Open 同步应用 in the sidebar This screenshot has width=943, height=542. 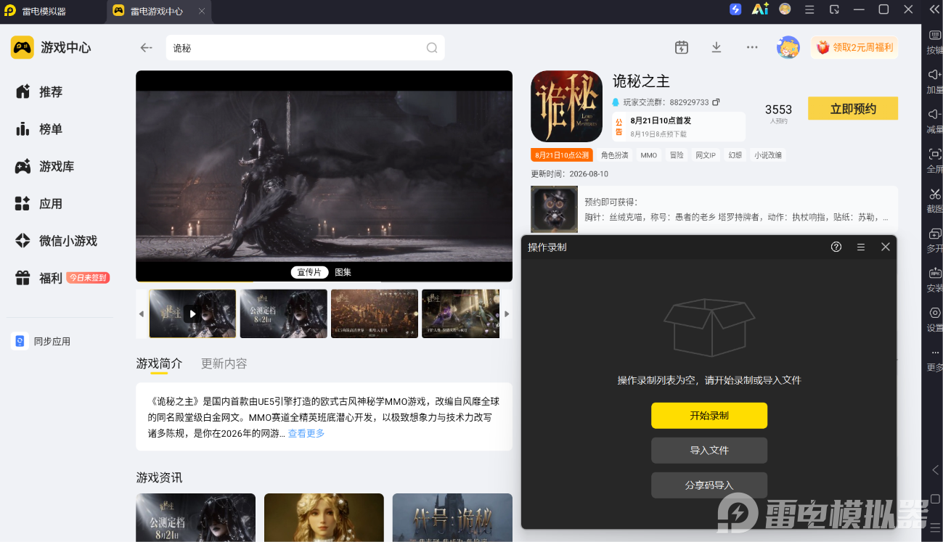point(42,341)
